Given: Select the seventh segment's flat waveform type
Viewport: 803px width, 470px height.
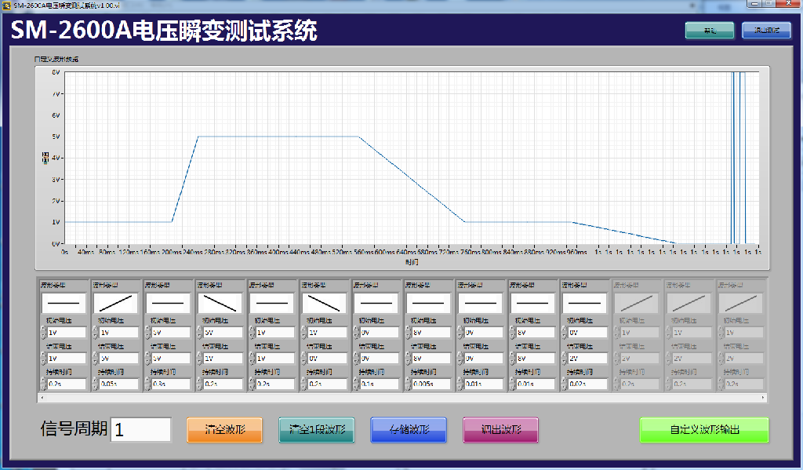Looking at the screenshot, I should coord(376,303).
